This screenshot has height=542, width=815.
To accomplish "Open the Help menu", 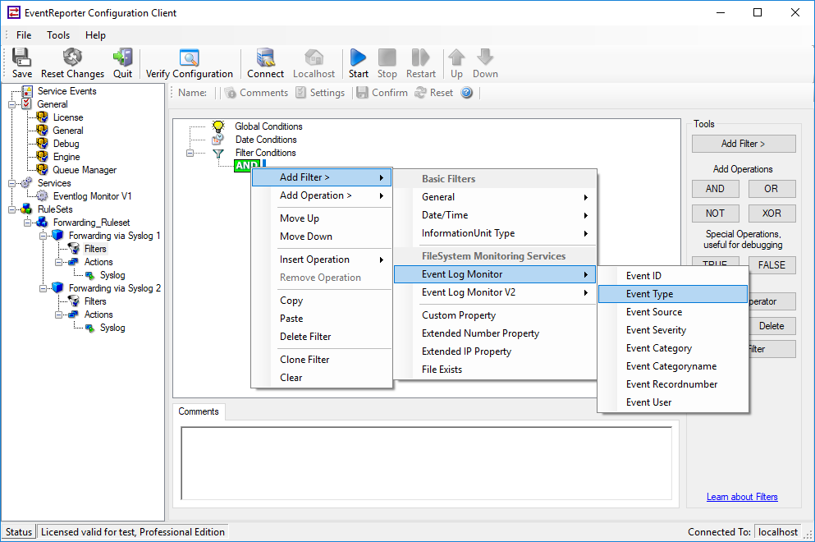I will click(x=96, y=34).
